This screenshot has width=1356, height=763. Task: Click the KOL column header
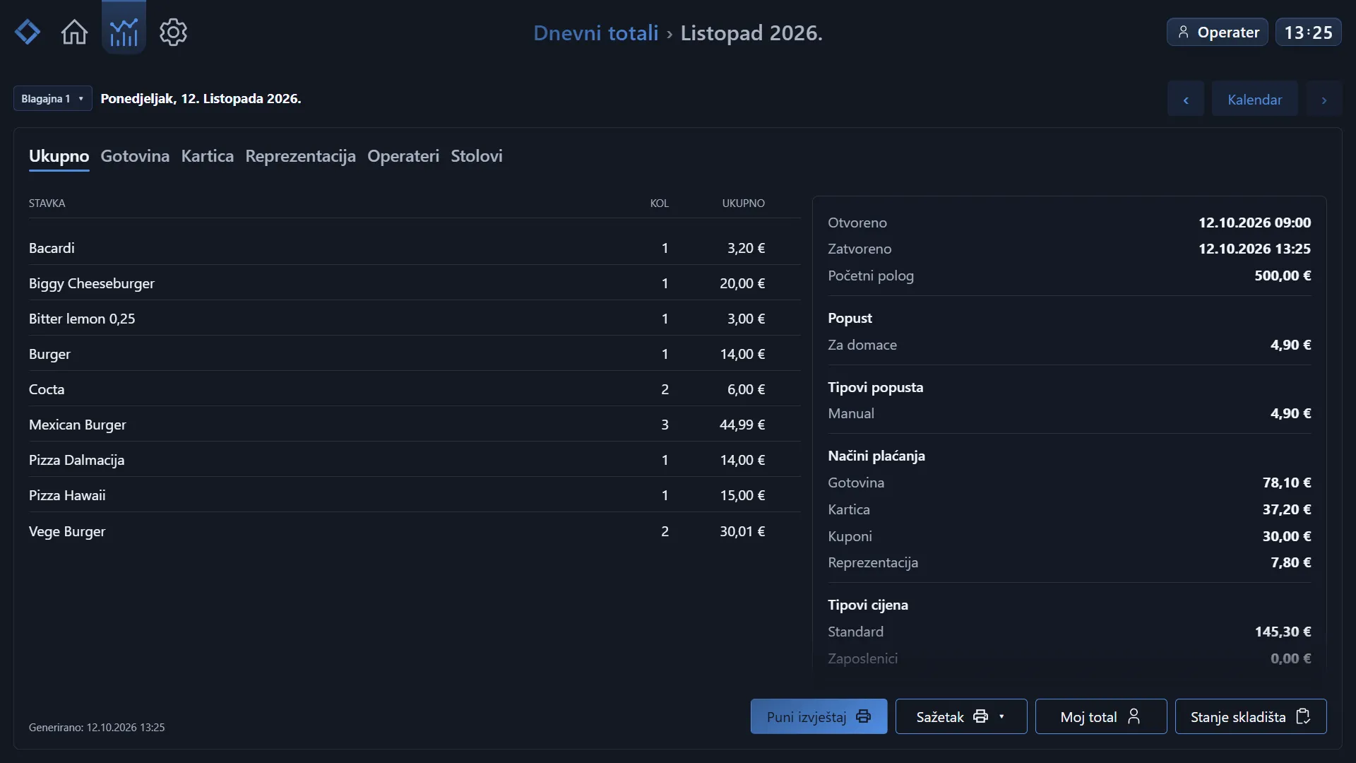(659, 203)
